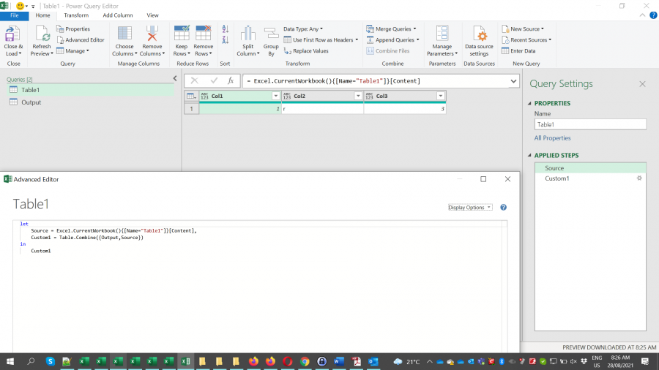Screen dimensions: 659x370
Task: Click Replace Values in Transform group
Action: 306,50
